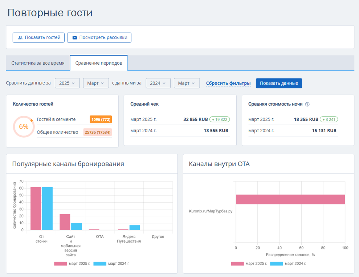
Task: Click the green +19 322 badge
Action: 220,119
